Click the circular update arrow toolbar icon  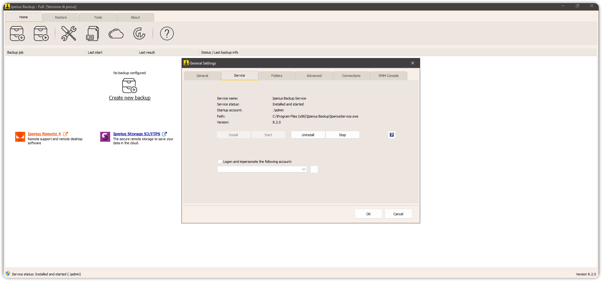139,33
